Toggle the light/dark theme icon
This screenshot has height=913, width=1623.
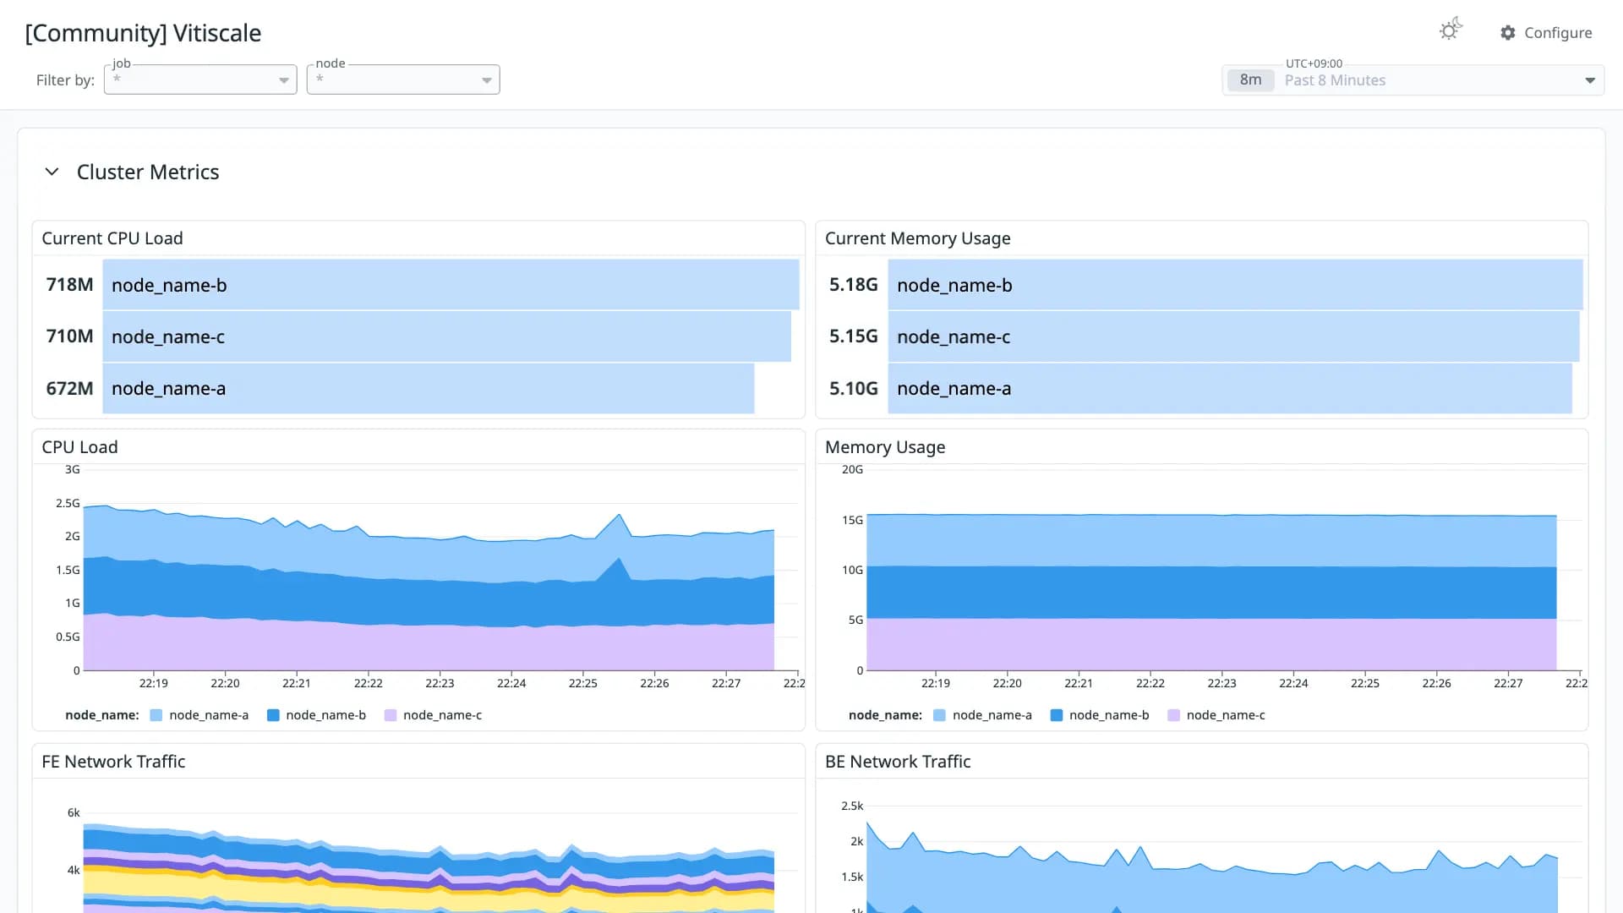click(1451, 30)
